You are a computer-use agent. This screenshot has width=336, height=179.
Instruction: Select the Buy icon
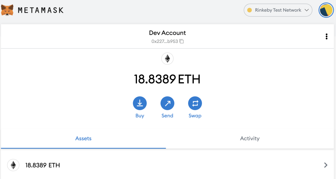(140, 103)
